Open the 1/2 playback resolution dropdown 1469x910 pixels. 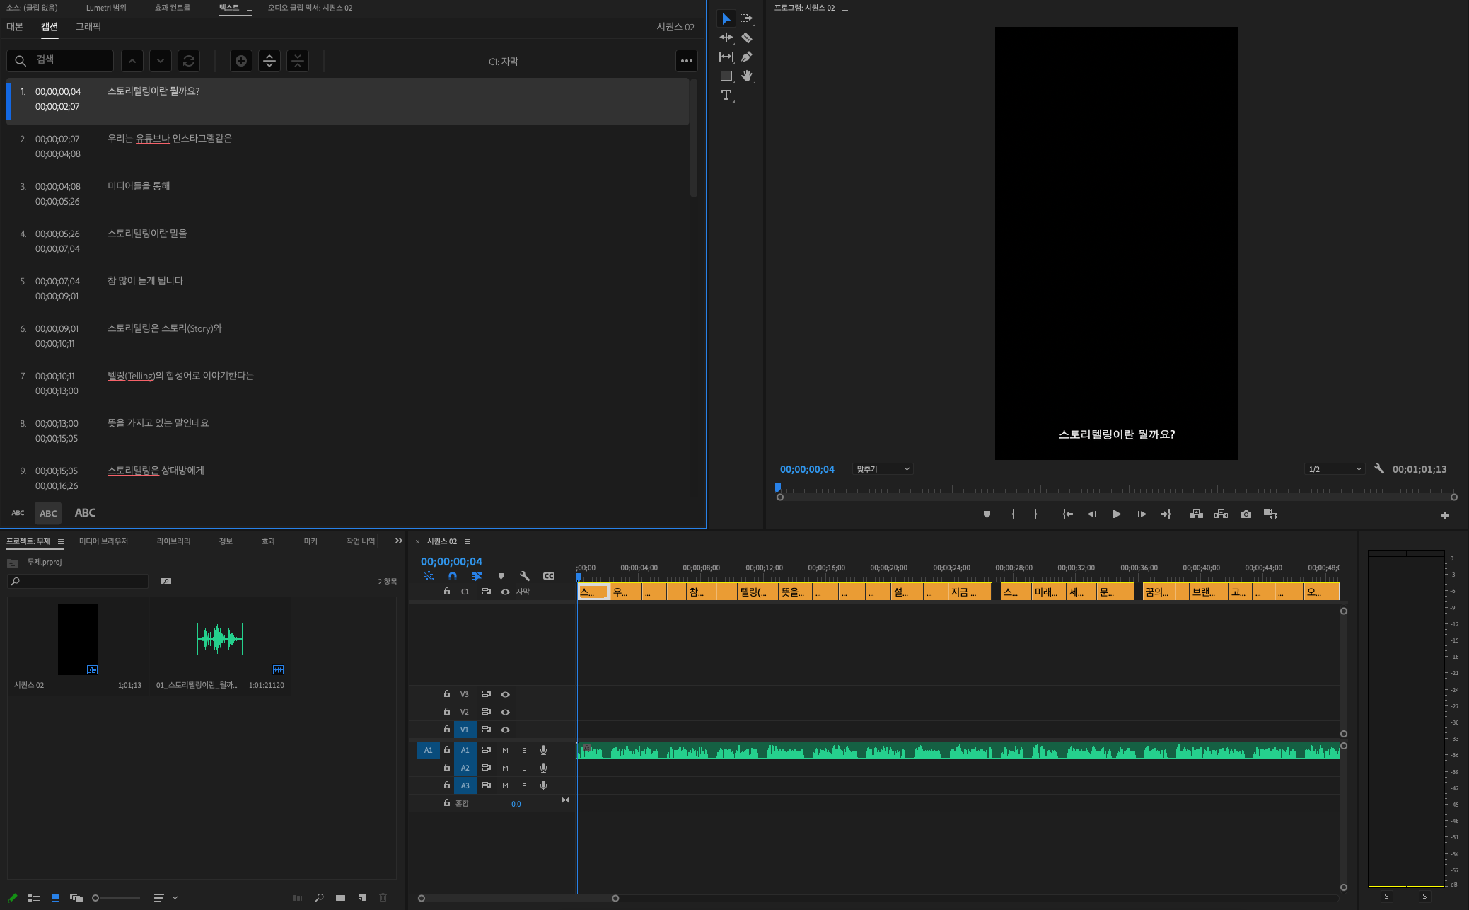click(x=1334, y=469)
